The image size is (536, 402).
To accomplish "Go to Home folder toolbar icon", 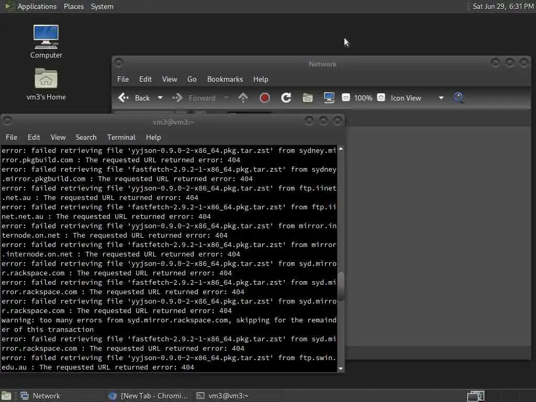I will (308, 98).
